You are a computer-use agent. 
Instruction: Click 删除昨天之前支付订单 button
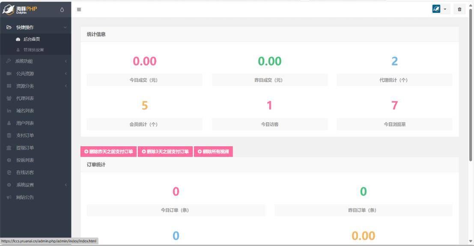108,152
